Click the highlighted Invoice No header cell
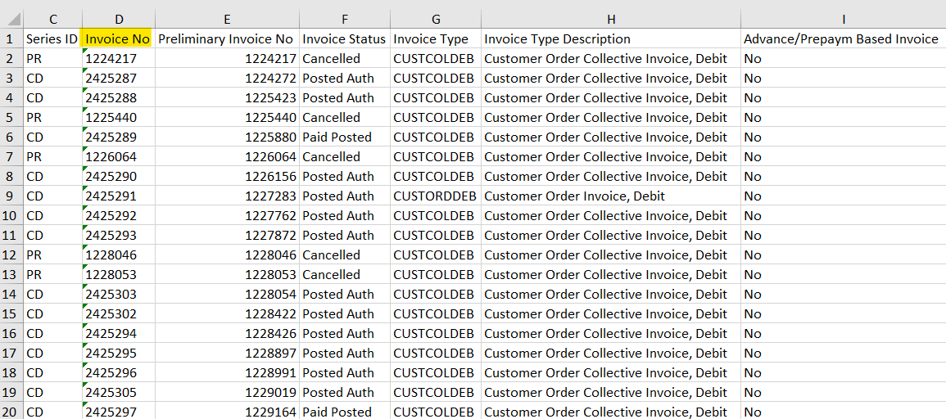 [118, 38]
